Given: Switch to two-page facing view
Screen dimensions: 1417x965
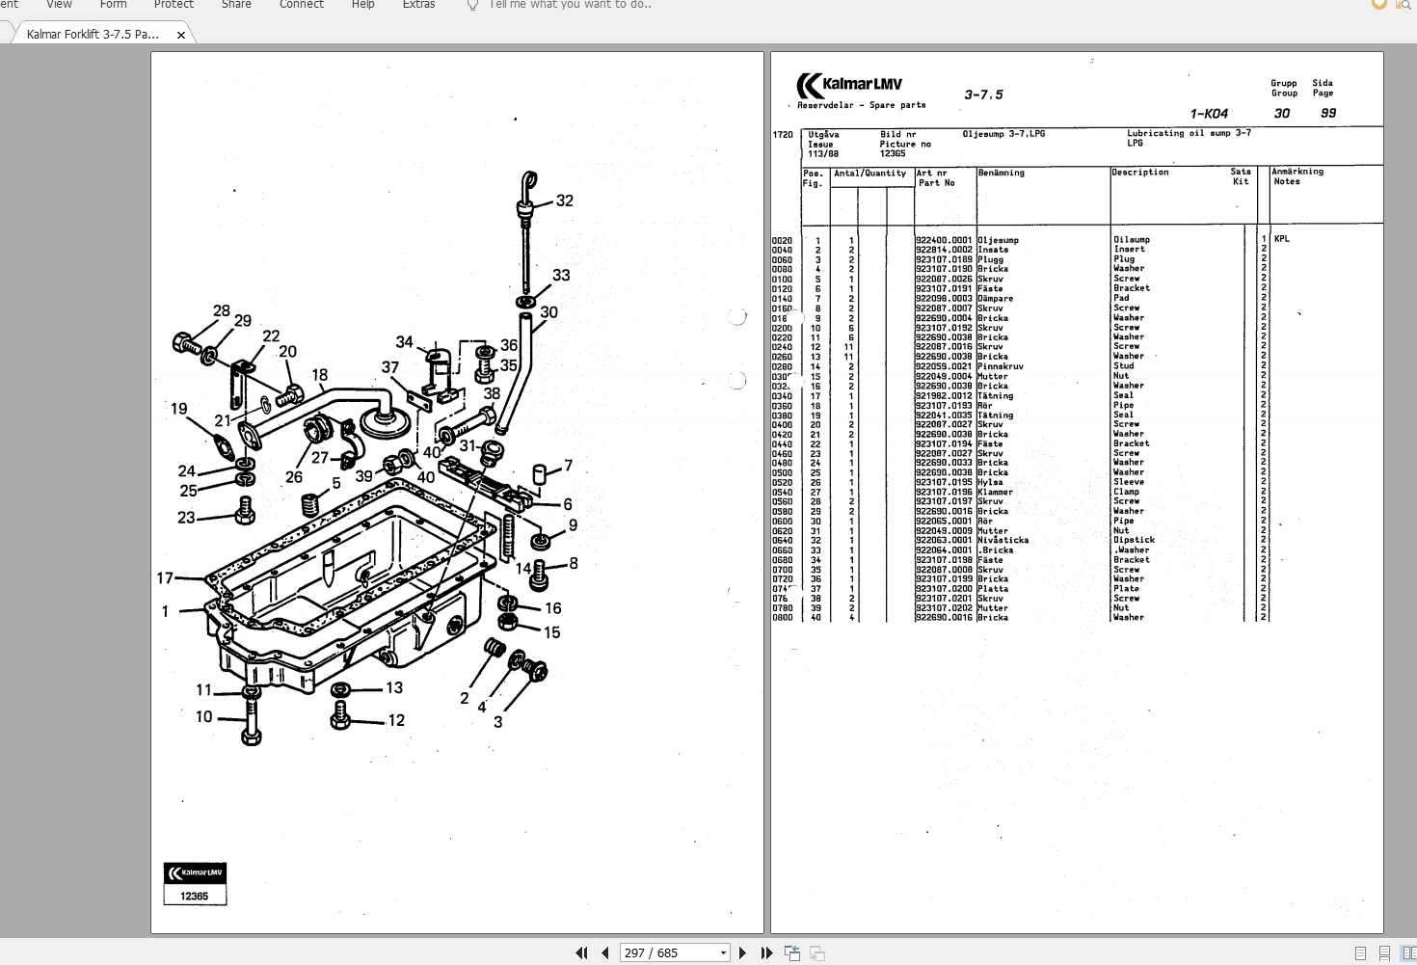Looking at the screenshot, I should coord(1408,952).
